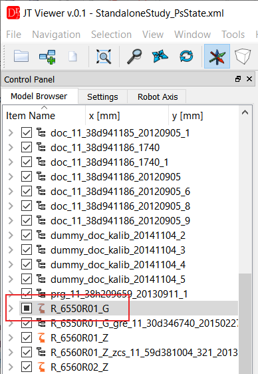The width and height of the screenshot is (258, 374).
Task: Uncheck doc_11_38d941186_1740 checkbox
Action: (27, 147)
